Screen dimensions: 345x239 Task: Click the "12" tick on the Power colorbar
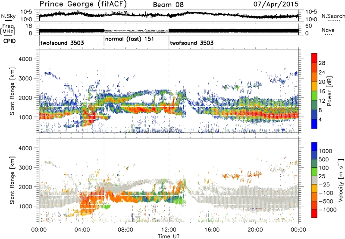tap(322, 101)
